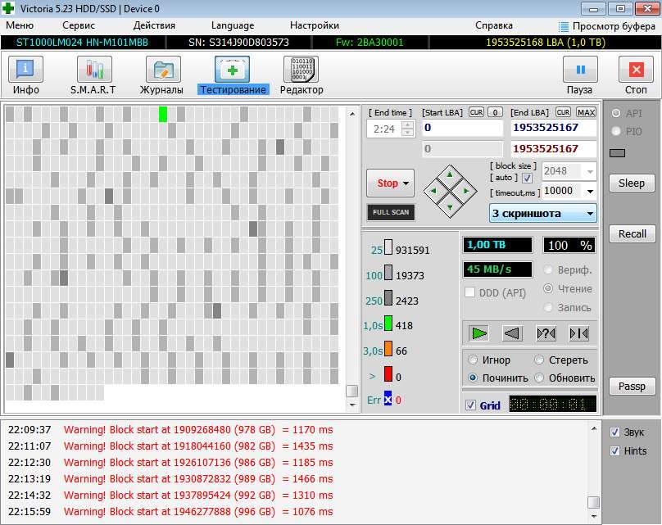Disable the Звук sound checkbox
Screen dimensions: 662x525
pyautogui.click(x=615, y=432)
